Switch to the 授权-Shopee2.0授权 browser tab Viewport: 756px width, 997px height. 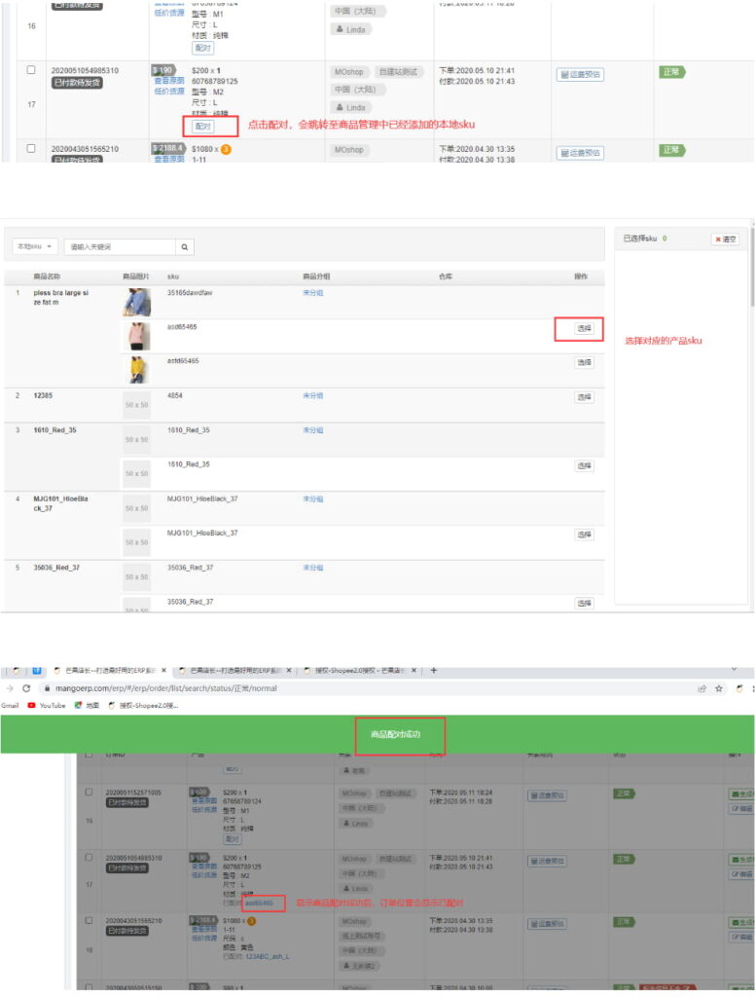click(x=360, y=671)
